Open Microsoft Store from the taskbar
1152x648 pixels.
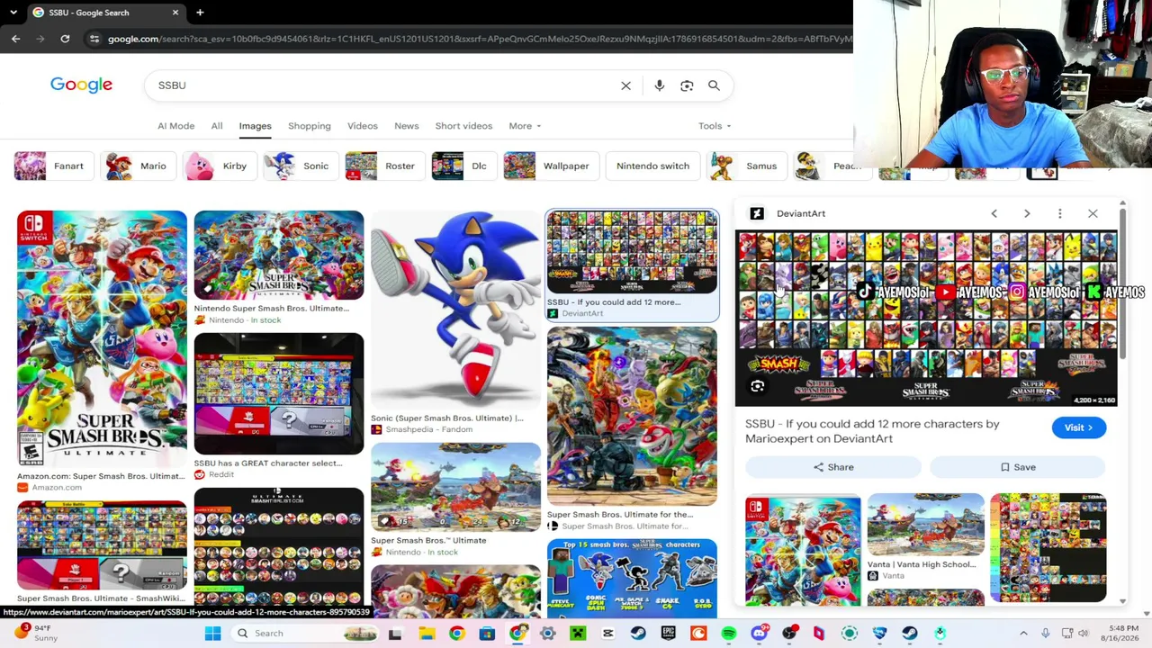pyautogui.click(x=487, y=634)
